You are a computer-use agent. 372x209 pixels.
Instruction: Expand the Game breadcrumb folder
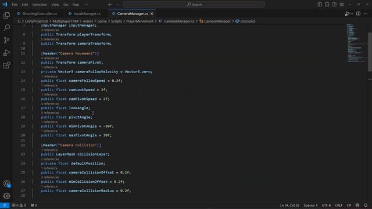(x=102, y=21)
